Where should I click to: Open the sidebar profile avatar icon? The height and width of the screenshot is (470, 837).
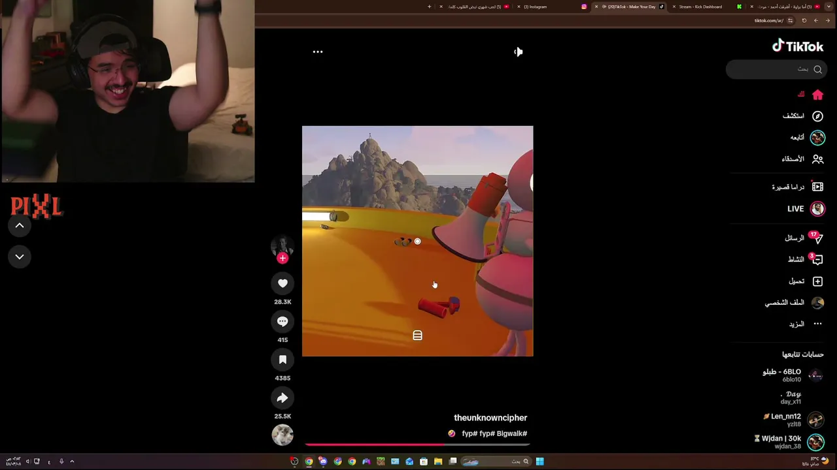pyautogui.click(x=817, y=303)
